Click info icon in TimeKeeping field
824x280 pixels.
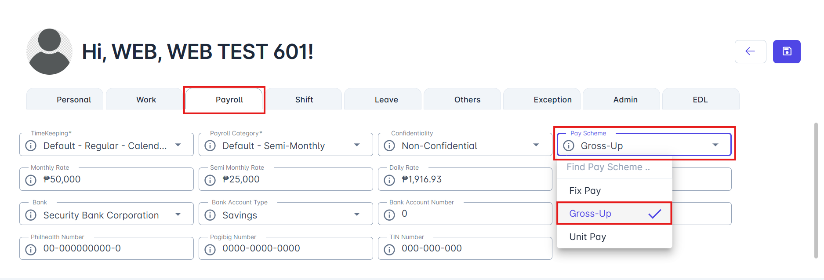coord(31,145)
